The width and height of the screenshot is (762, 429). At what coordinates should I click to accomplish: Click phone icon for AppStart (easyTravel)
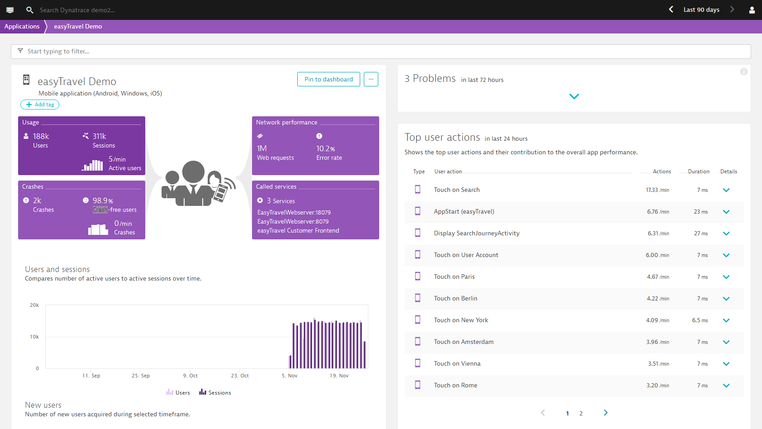[x=418, y=211]
